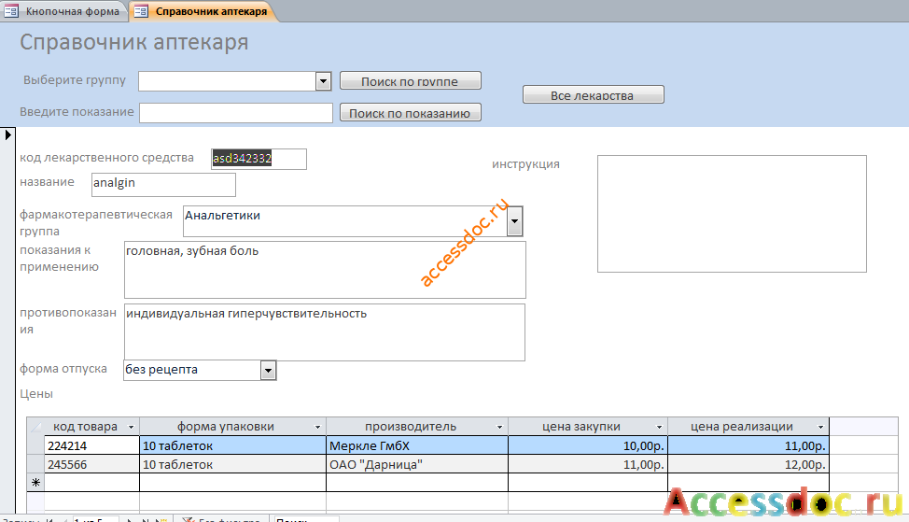Viewport: 909px width, 522px height.
Task: Switch to the Кнопочная форма tab
Action: point(63,11)
